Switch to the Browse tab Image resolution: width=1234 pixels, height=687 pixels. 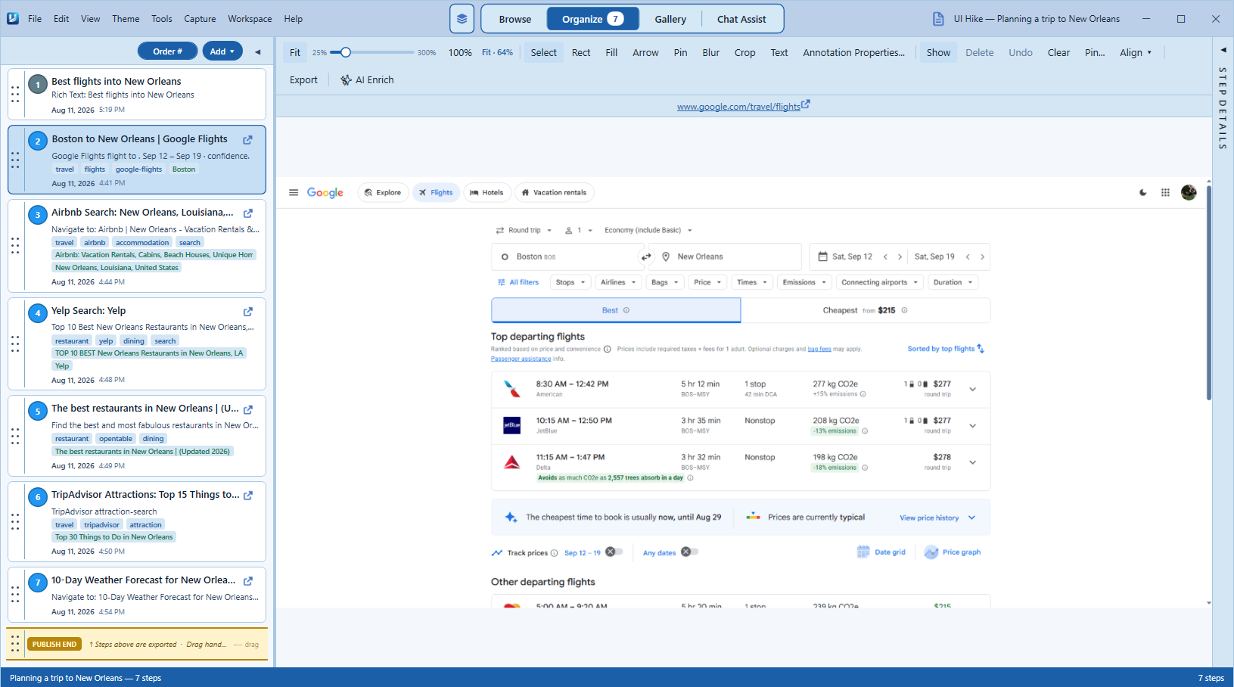[x=515, y=19]
